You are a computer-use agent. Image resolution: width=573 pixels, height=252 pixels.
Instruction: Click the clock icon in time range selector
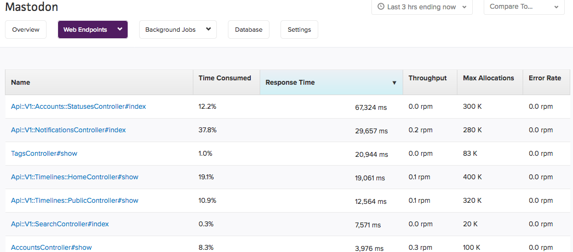[x=381, y=7]
